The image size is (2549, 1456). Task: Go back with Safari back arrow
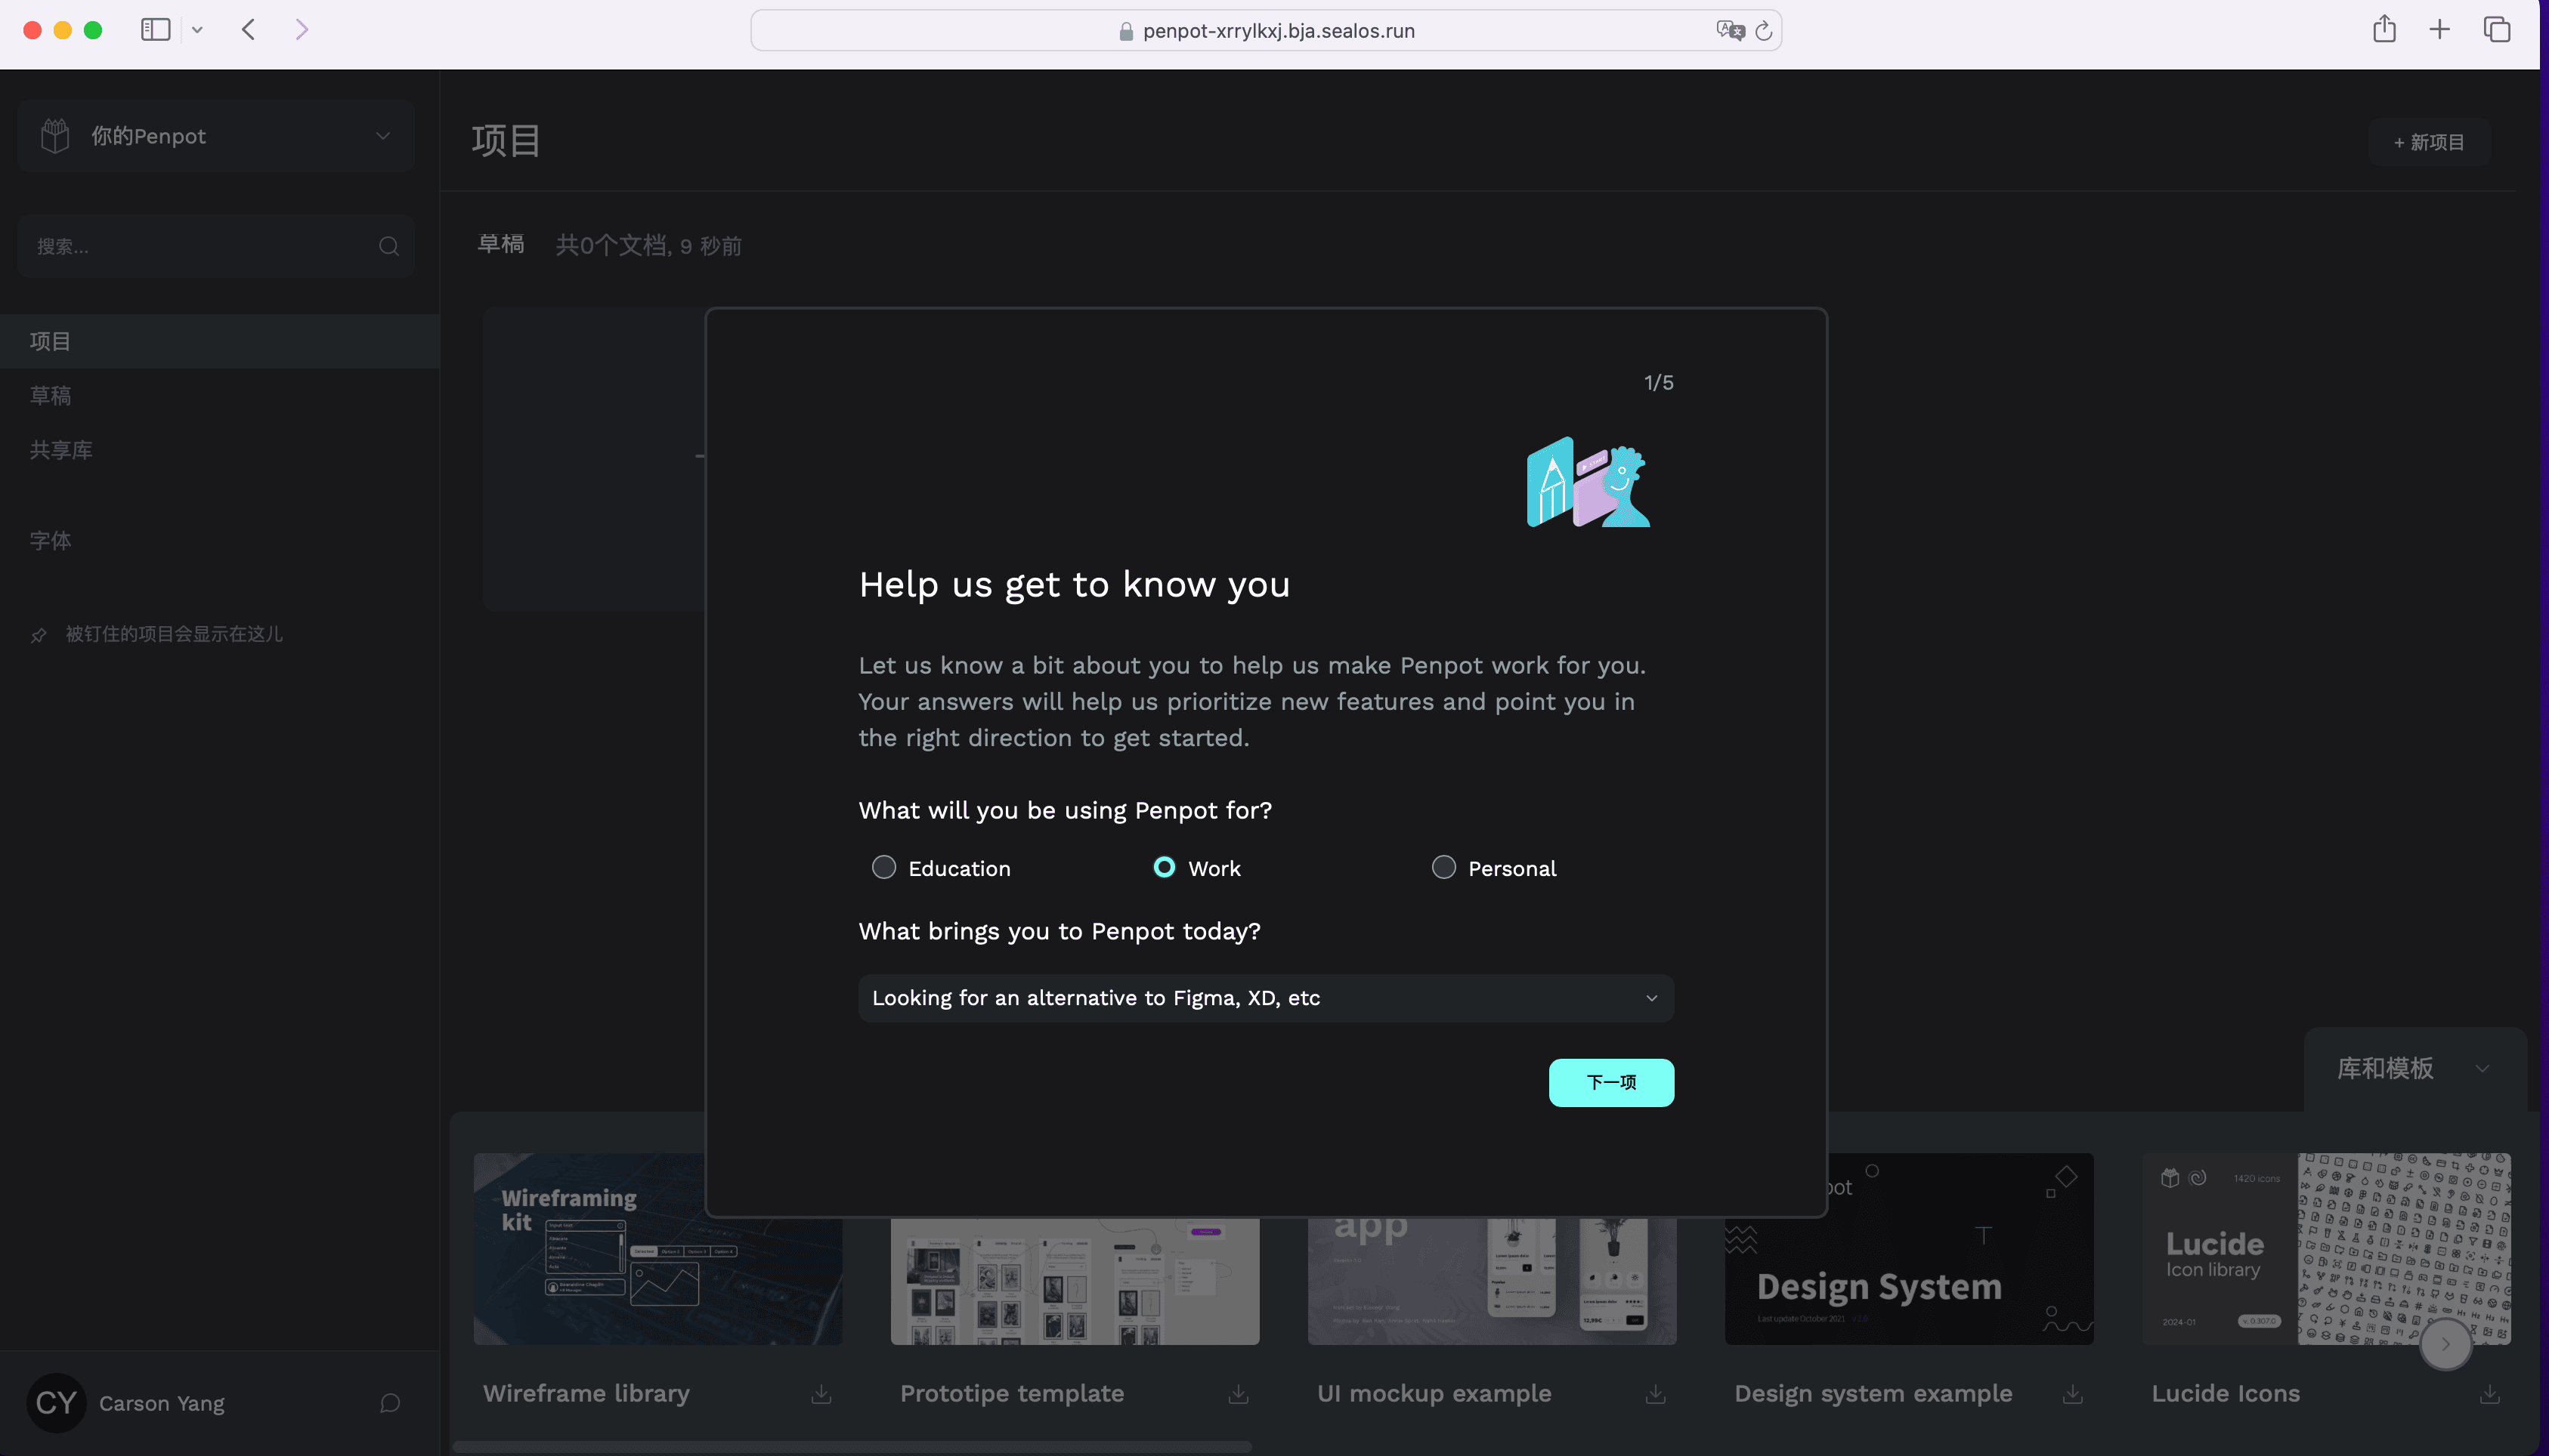[249, 30]
